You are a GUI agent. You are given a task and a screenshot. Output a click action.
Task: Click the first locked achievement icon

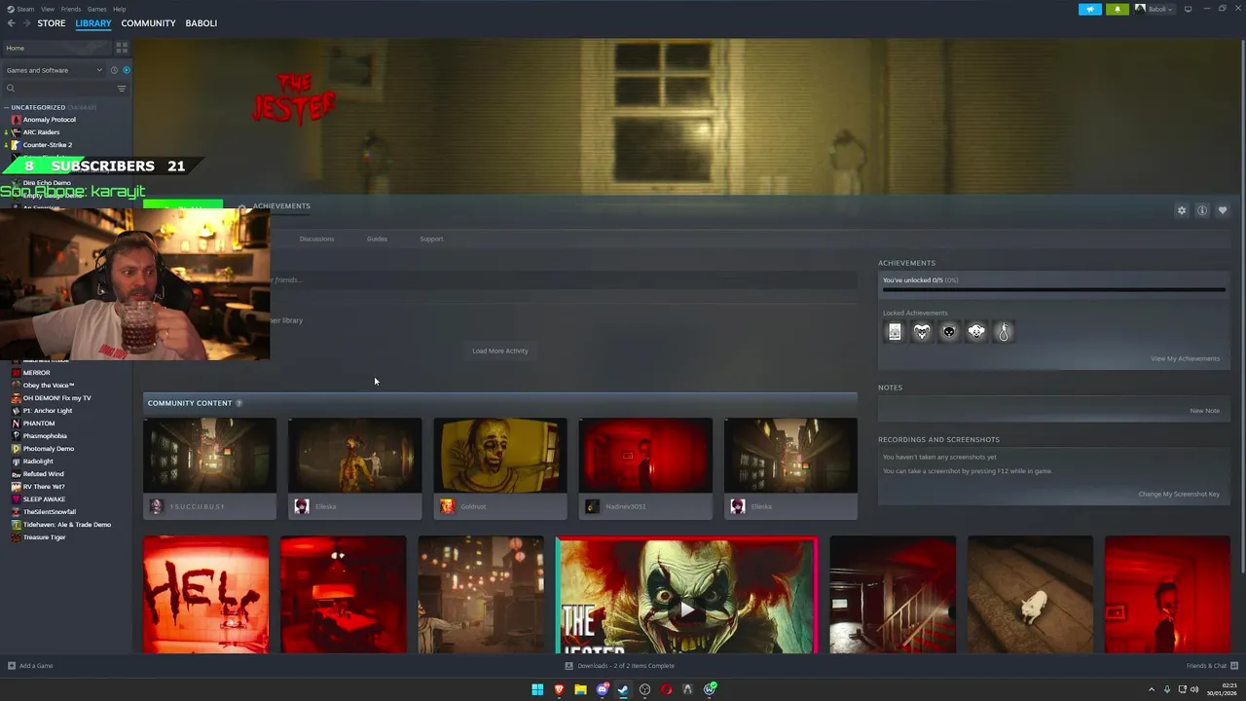(895, 332)
